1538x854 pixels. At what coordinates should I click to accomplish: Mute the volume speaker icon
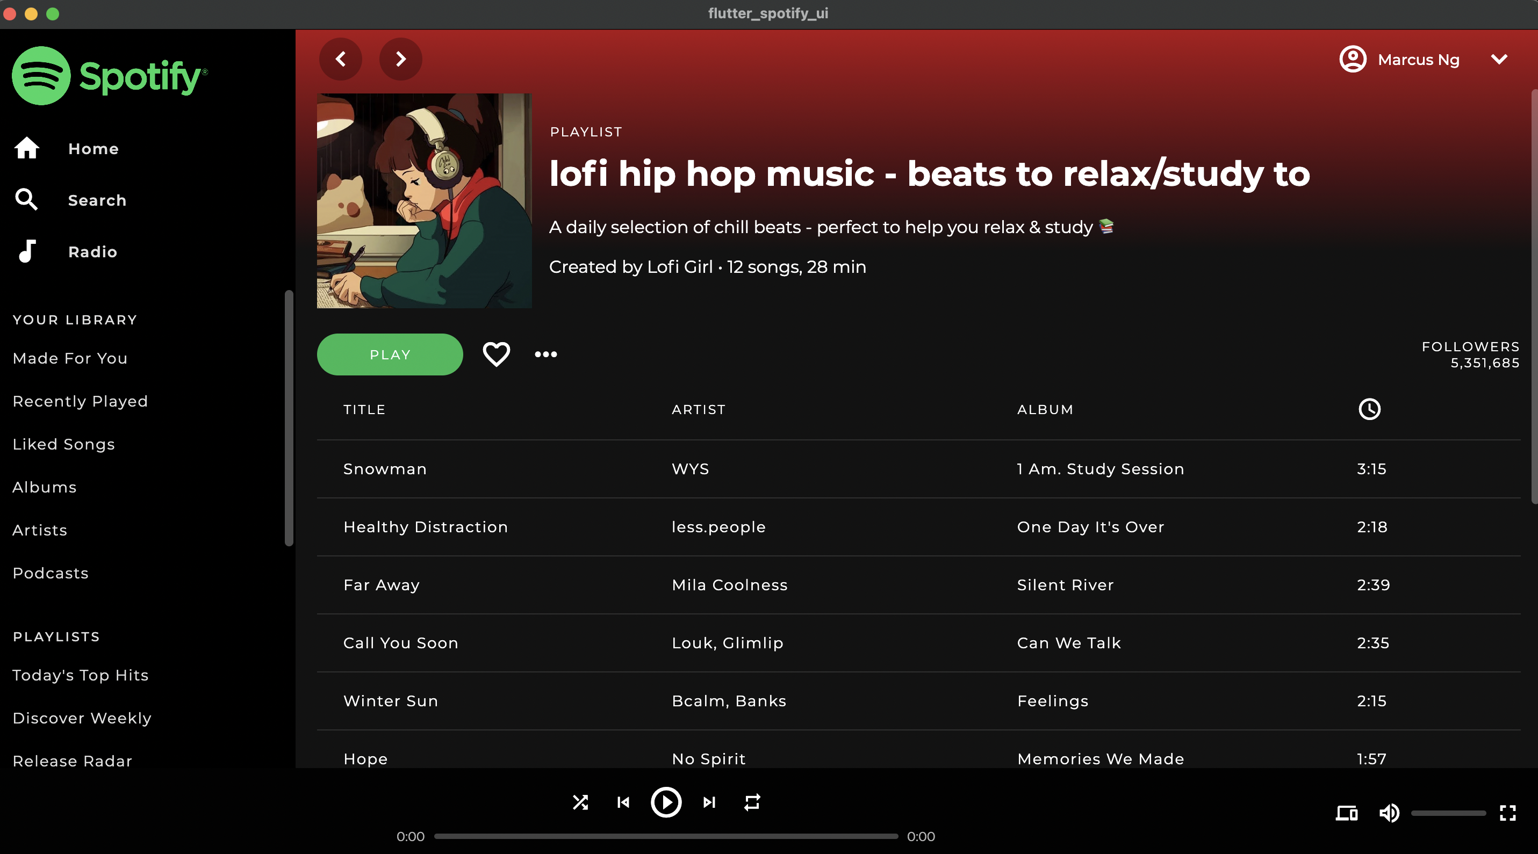pos(1389,813)
